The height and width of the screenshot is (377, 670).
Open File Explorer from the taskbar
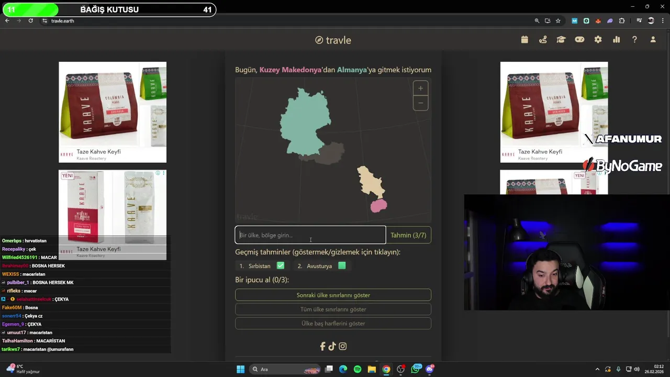[x=372, y=369]
